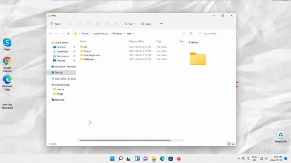Open the Windows Start menu
Viewport: 291px width, 163px height.
(112, 158)
